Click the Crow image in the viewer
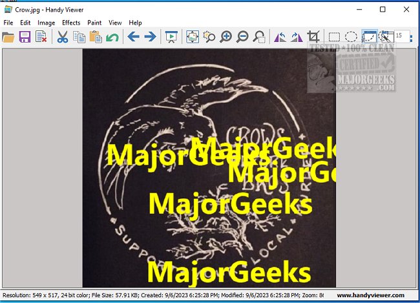420x303 pixels. coord(209,168)
